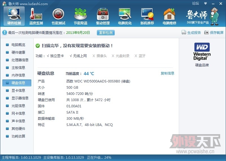The width and height of the screenshot is (226, 161).
Task: Click the 正在升级... 24% upgrade status
Action: tap(99, 157)
